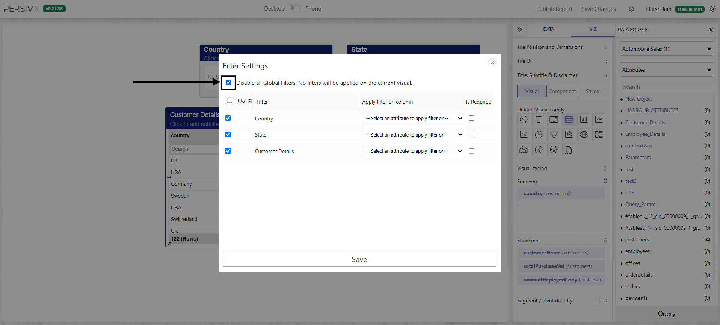Click Save Changes in top bar

click(598, 9)
